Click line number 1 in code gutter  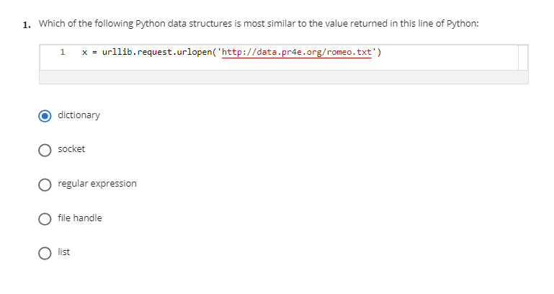point(63,53)
